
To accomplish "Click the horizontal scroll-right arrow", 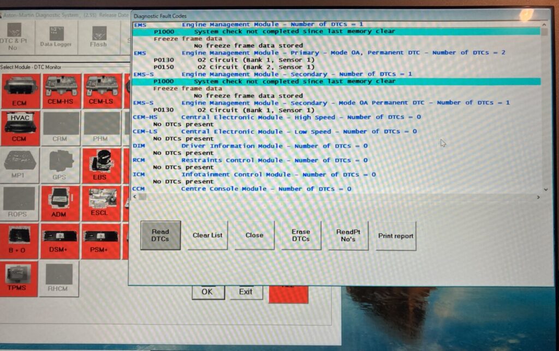I will point(538,197).
